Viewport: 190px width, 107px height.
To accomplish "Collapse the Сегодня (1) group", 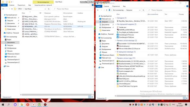I will click(116, 18).
